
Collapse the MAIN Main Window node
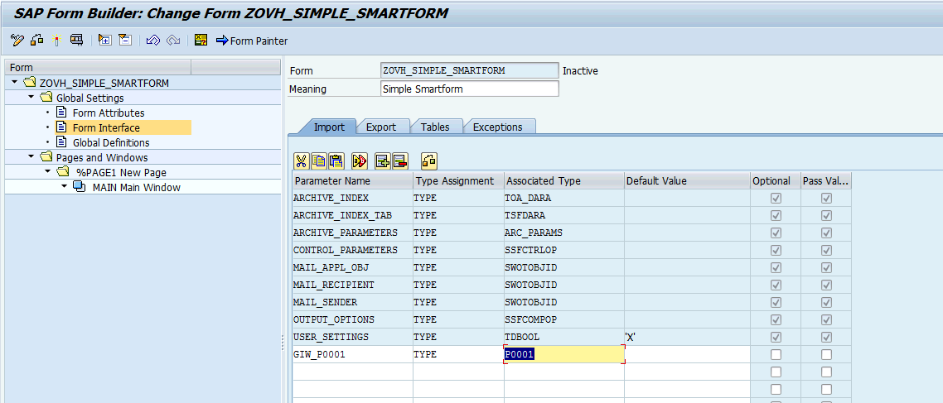(65, 187)
